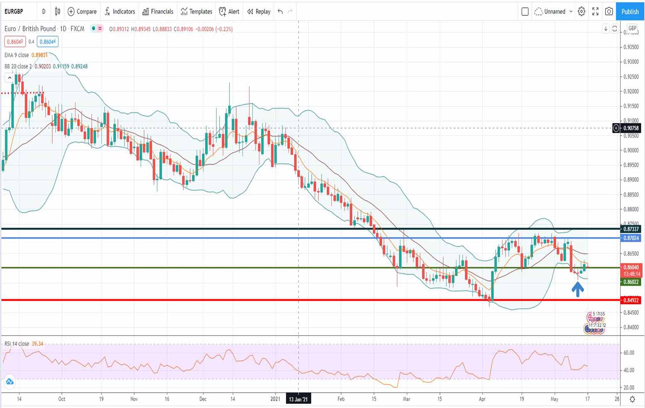645x408 pixels.
Task: Open the D interval selector
Action: [x=44, y=12]
